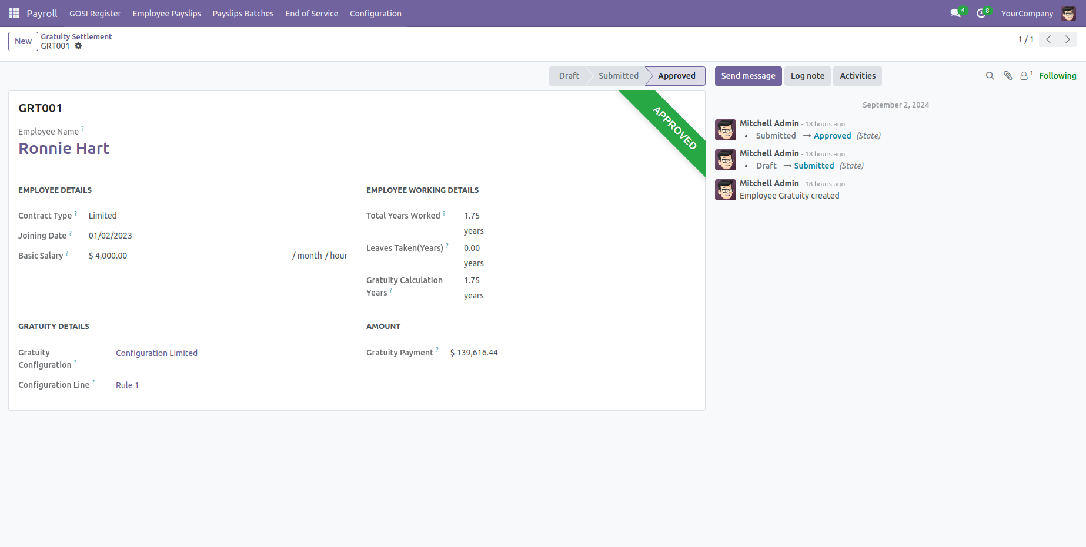Open YourCompany switcher
1086x547 pixels.
[x=1027, y=14]
